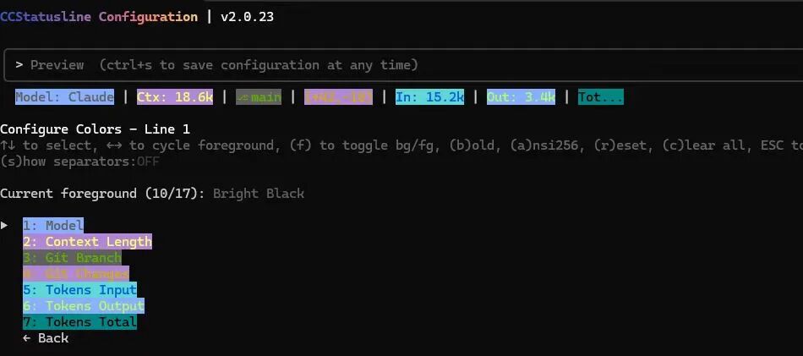
Task: Toggle the show separators OFF setting
Action: tap(148, 162)
